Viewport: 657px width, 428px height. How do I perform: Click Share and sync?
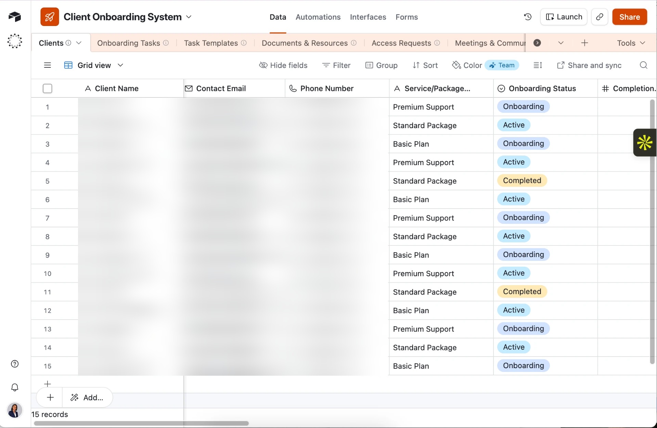click(x=589, y=65)
